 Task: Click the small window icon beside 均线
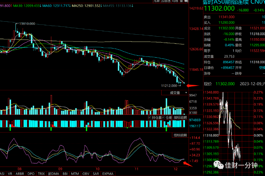[x=181, y=1]
